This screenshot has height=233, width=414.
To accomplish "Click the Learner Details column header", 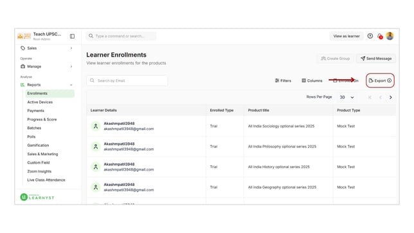I will pos(104,110).
